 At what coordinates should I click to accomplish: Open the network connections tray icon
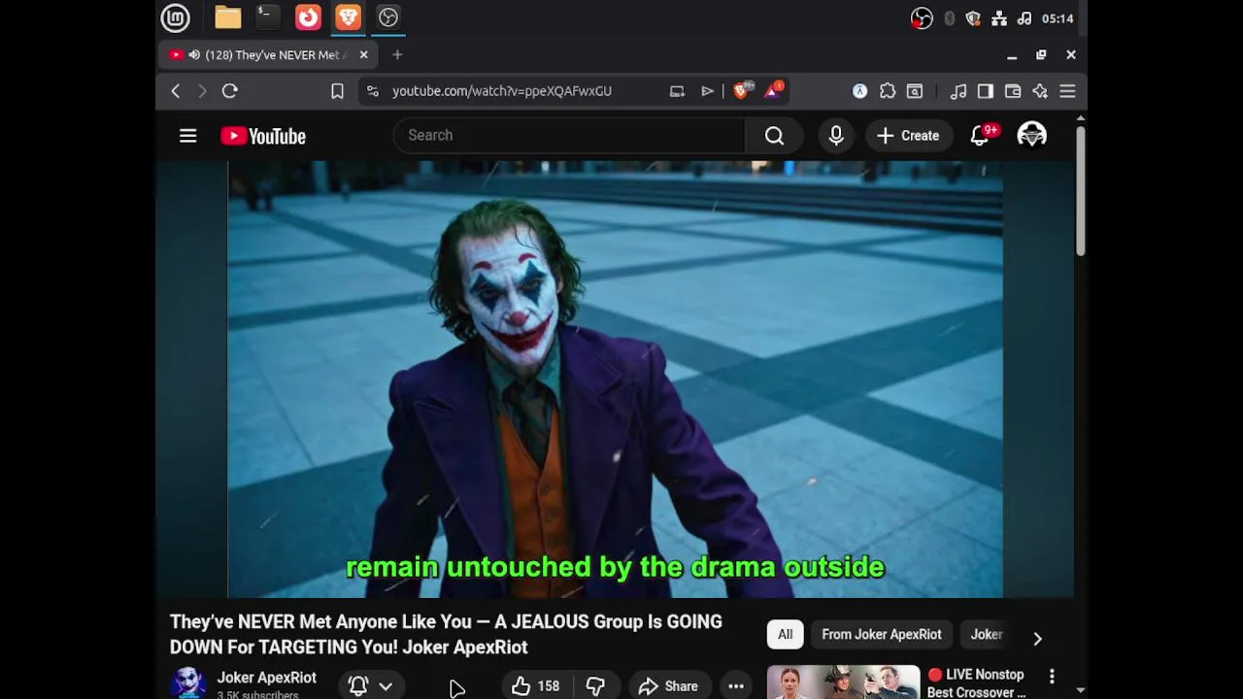coord(999,18)
